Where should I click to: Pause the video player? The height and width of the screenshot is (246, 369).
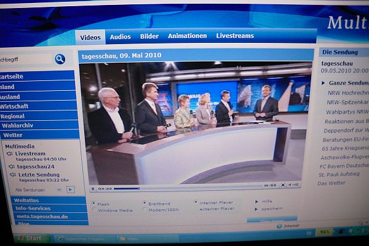tap(93, 189)
